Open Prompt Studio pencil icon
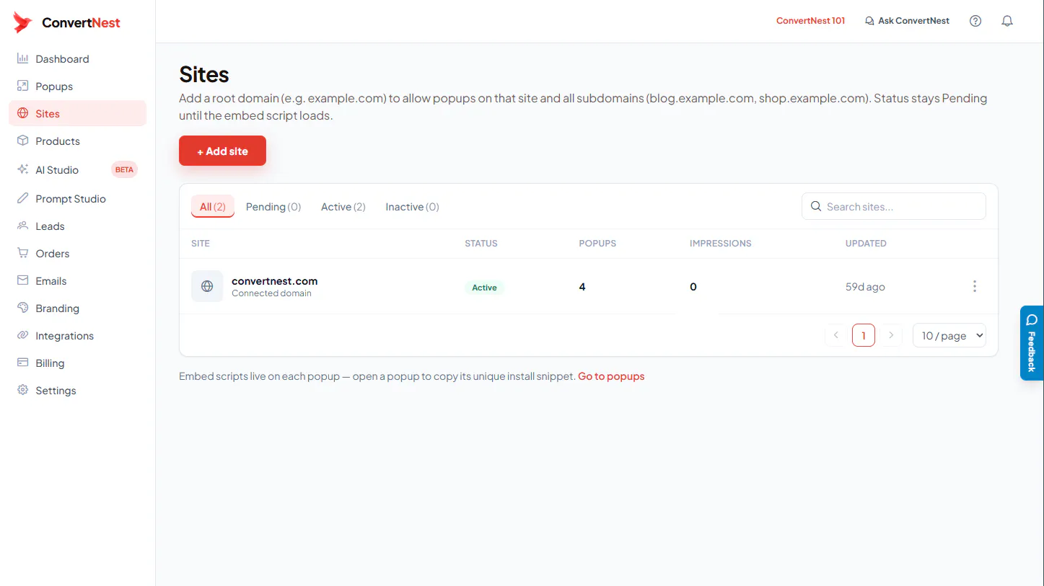The height and width of the screenshot is (586, 1044). 23,198
